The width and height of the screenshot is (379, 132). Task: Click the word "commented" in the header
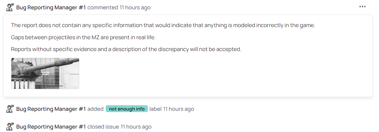pos(103,7)
